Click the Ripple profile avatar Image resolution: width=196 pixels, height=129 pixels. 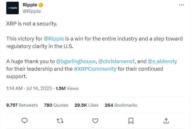(13, 8)
